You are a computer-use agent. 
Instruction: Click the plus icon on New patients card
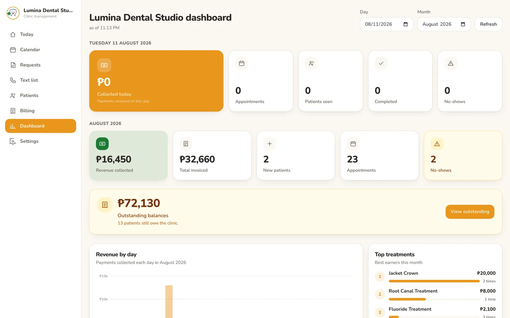tap(270, 144)
